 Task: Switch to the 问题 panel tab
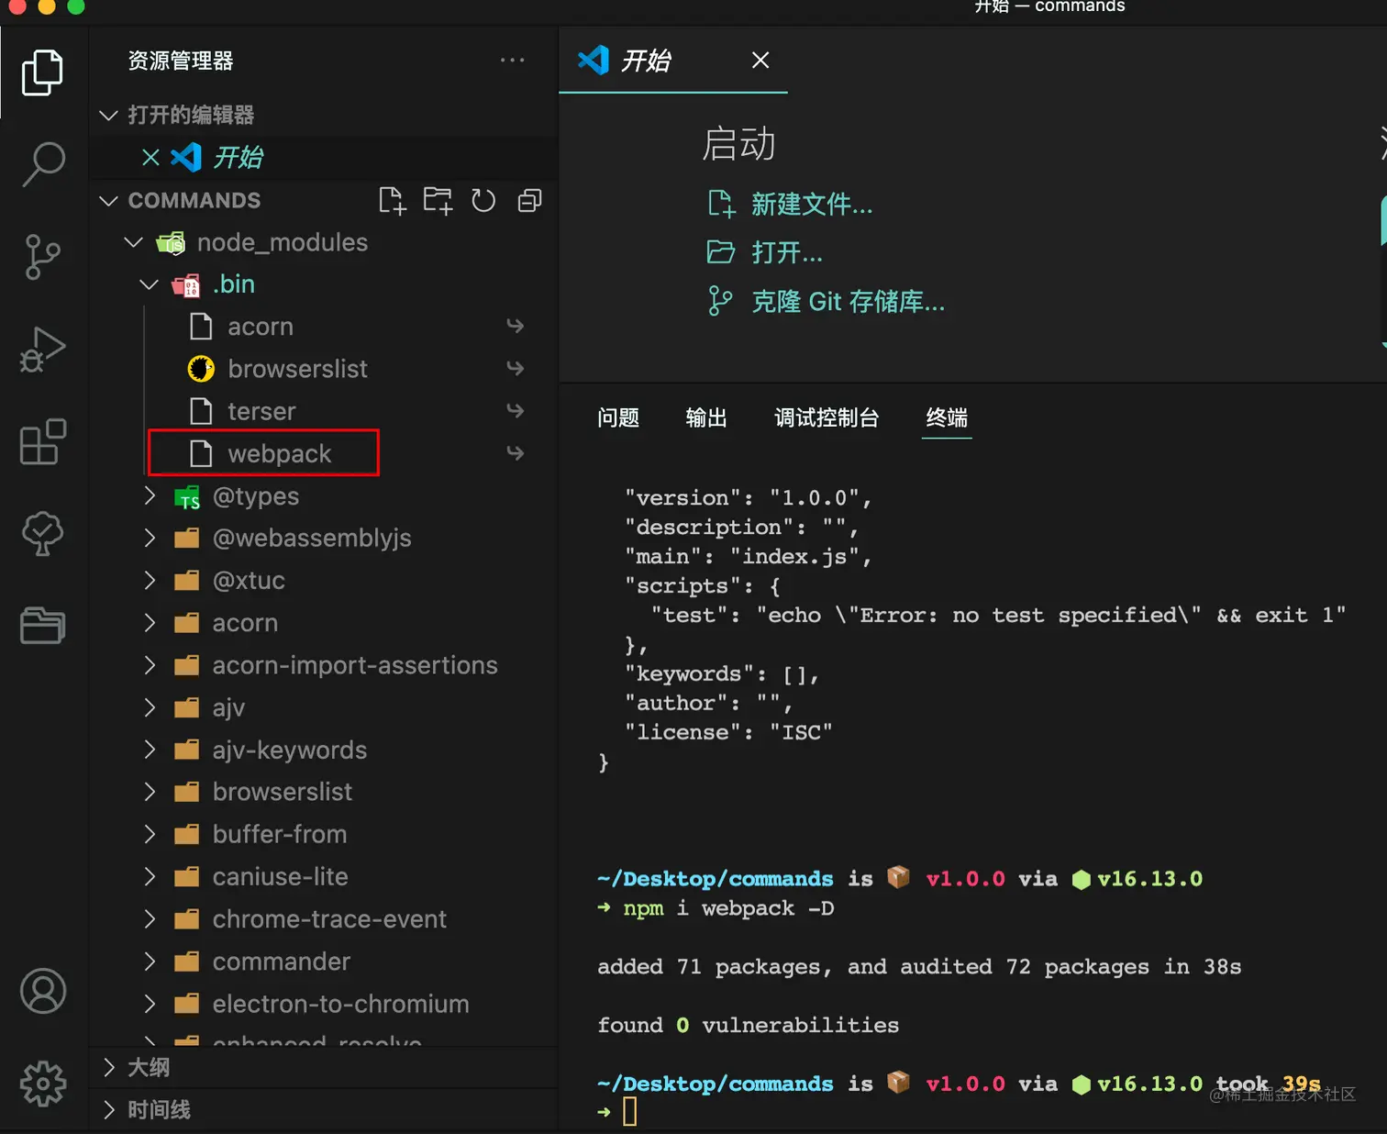(618, 418)
